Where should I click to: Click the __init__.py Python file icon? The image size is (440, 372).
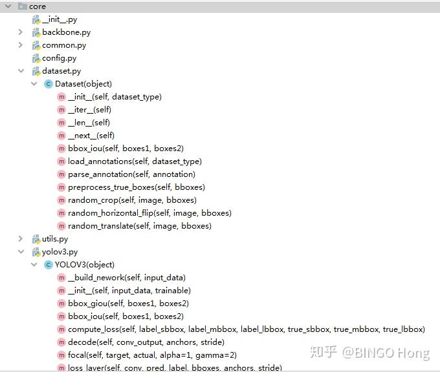[36, 19]
